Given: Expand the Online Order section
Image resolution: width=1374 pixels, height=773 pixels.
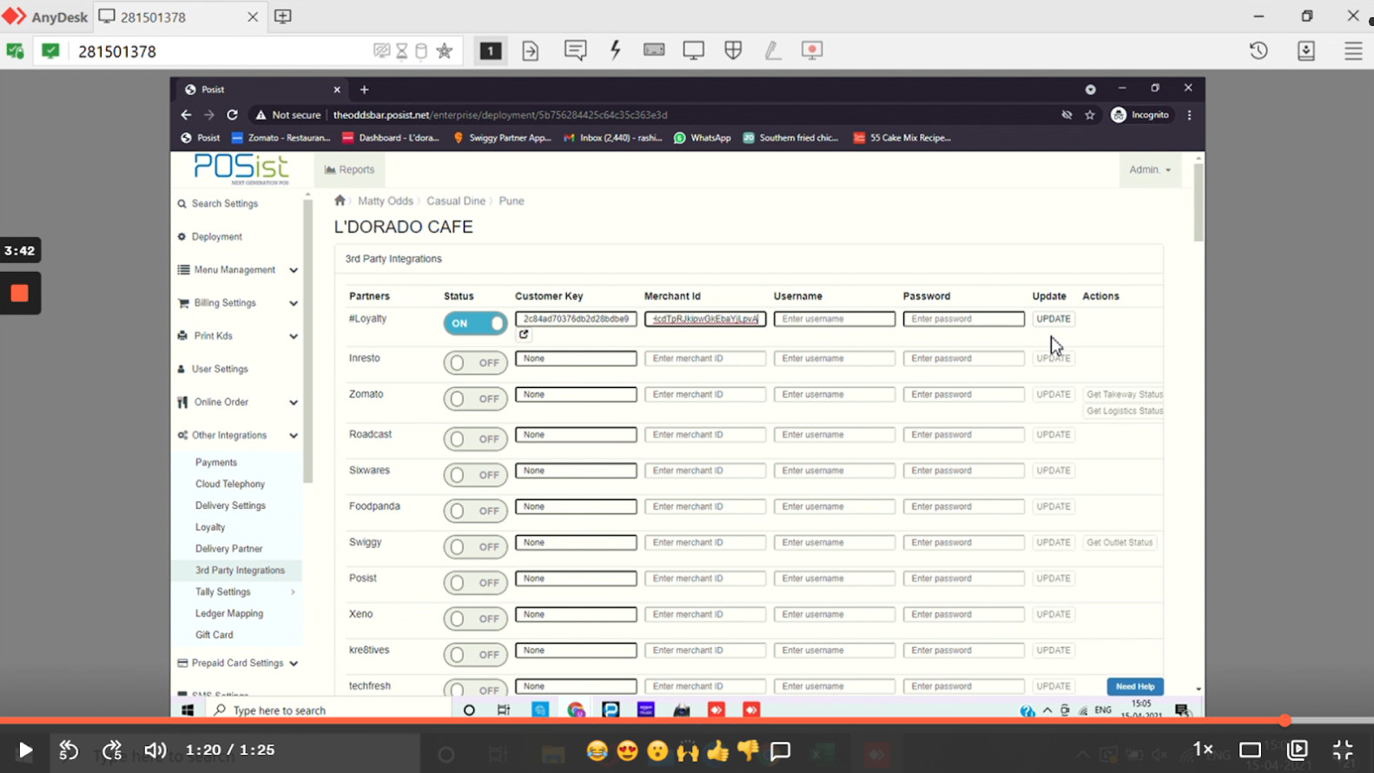Looking at the screenshot, I should pyautogui.click(x=237, y=402).
